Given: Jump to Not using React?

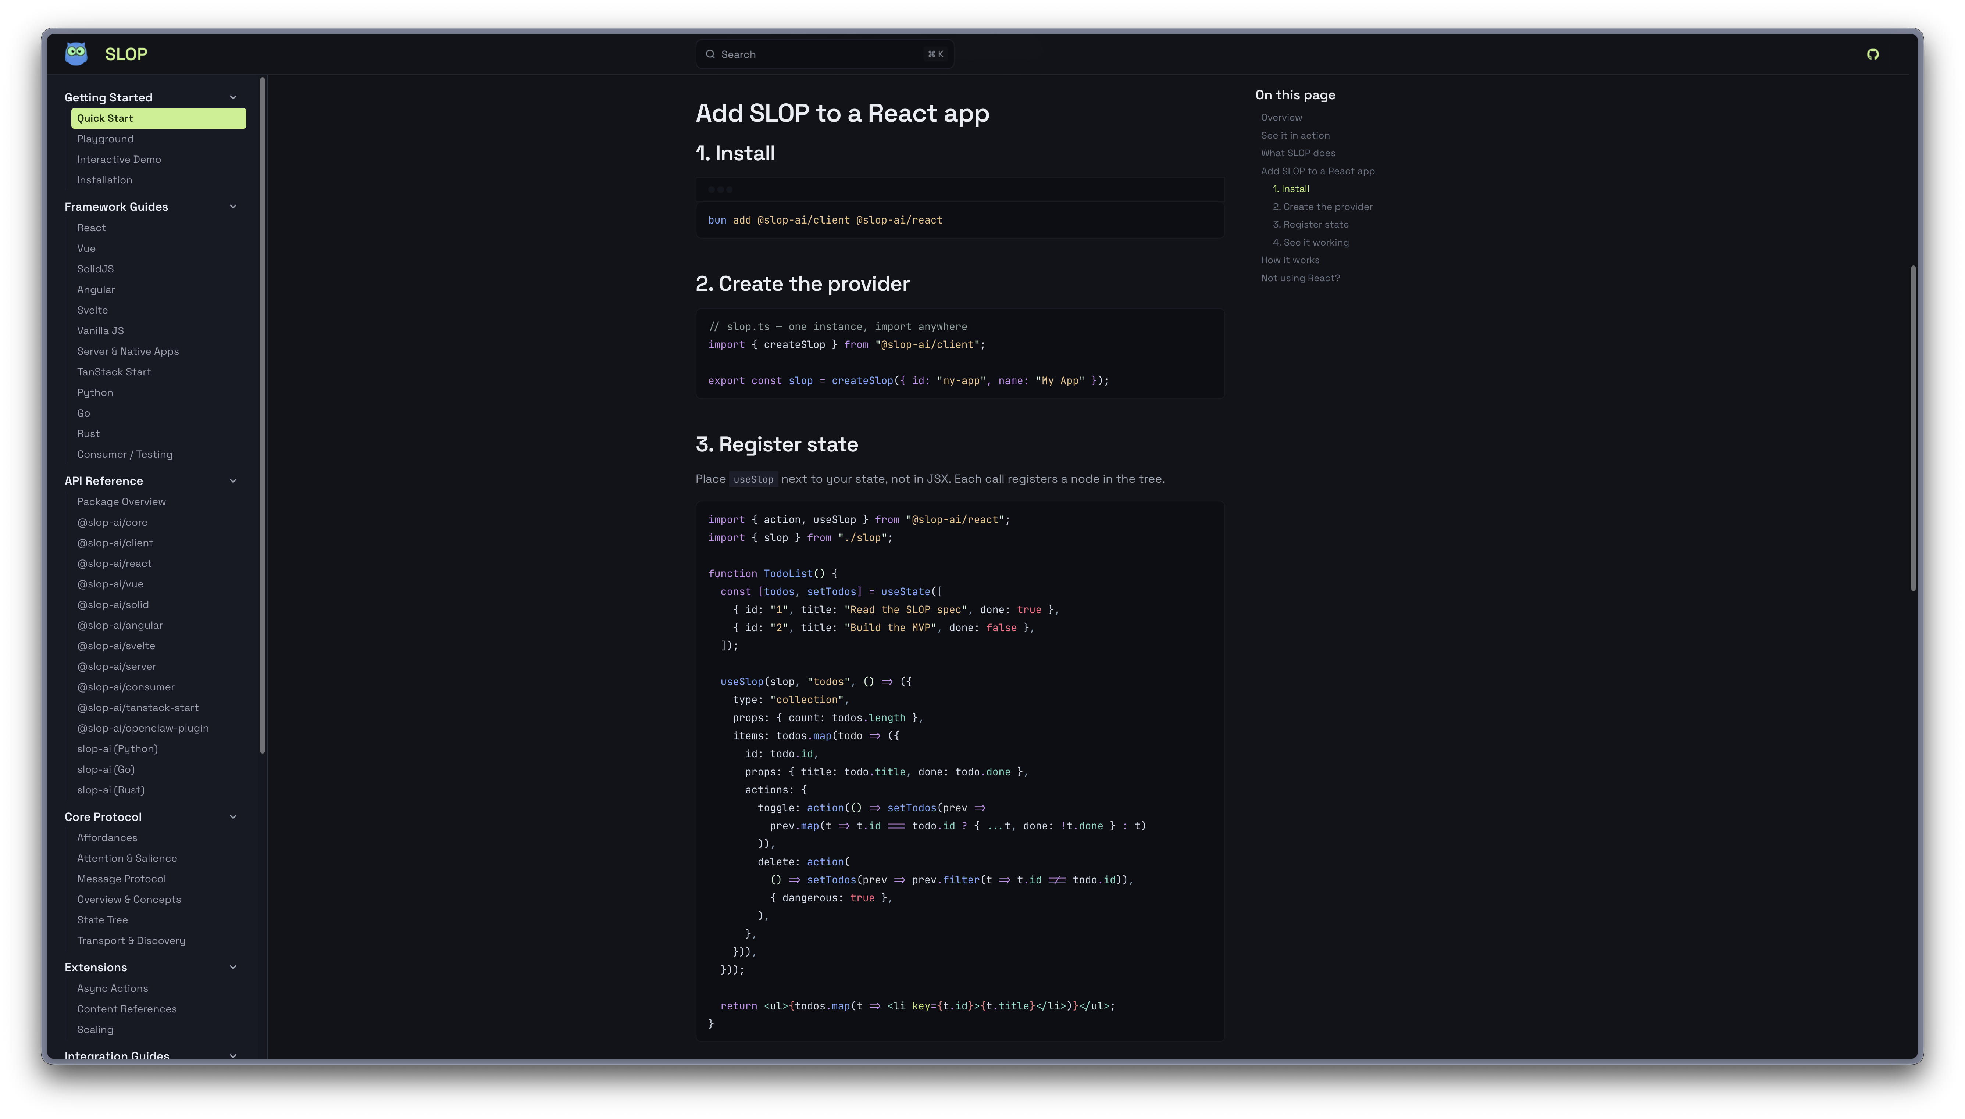Looking at the screenshot, I should click(1300, 278).
